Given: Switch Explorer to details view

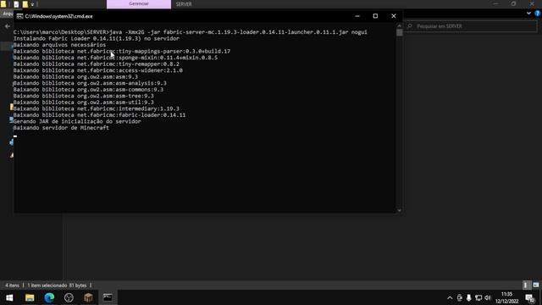Looking at the screenshot, I should coord(526,285).
